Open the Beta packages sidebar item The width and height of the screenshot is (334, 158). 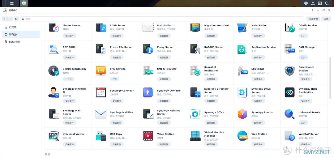click(21, 42)
